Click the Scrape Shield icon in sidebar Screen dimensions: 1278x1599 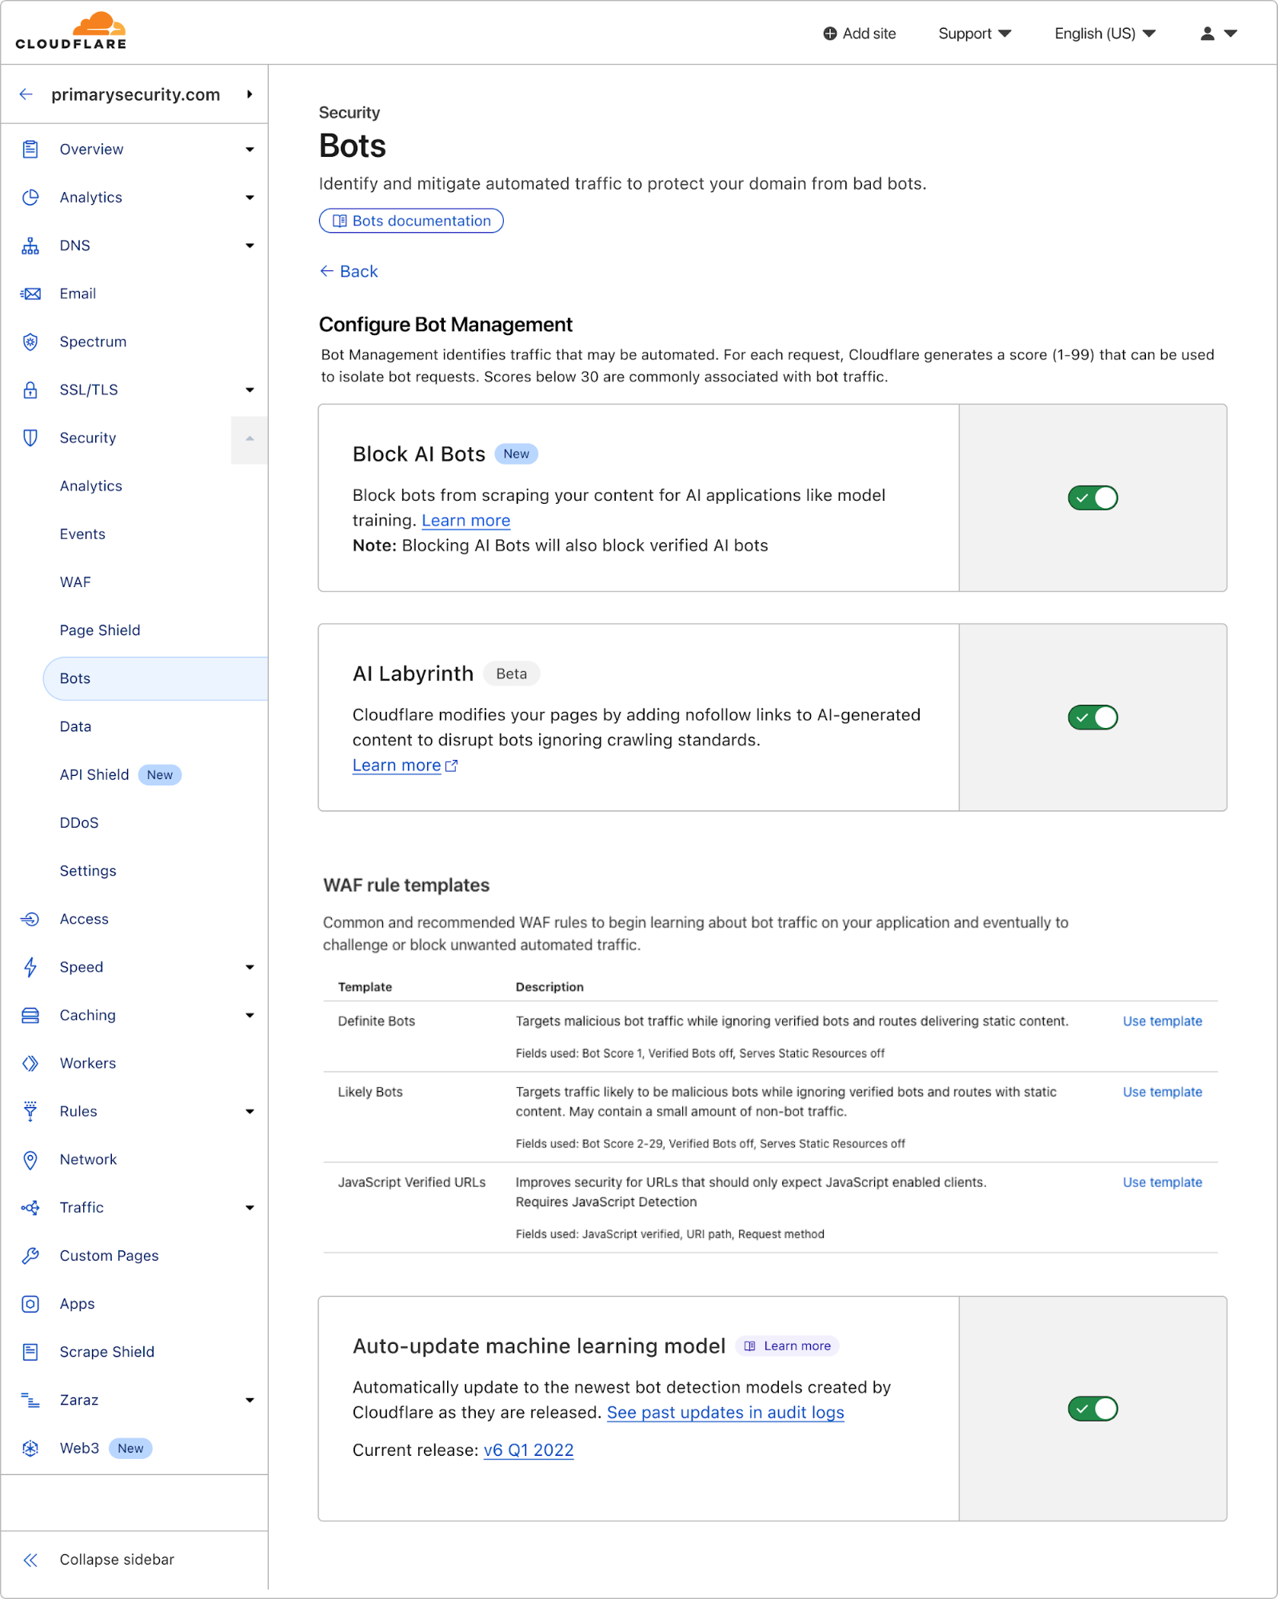click(30, 1352)
